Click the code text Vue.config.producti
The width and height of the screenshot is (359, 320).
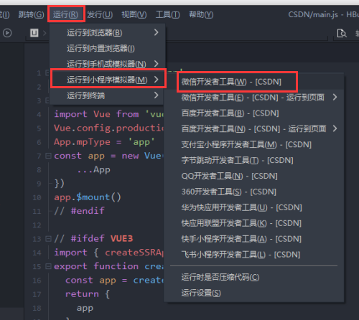[109, 128]
